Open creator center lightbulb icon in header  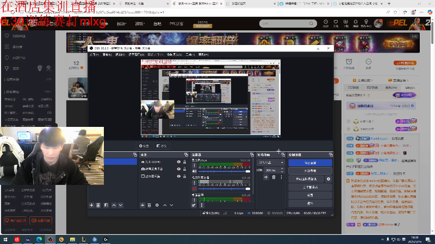[x=366, y=23]
